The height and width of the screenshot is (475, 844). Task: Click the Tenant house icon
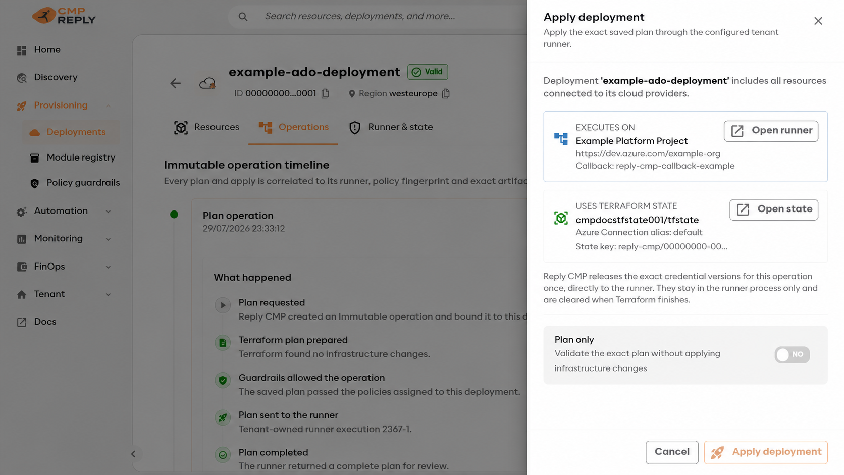(x=22, y=295)
